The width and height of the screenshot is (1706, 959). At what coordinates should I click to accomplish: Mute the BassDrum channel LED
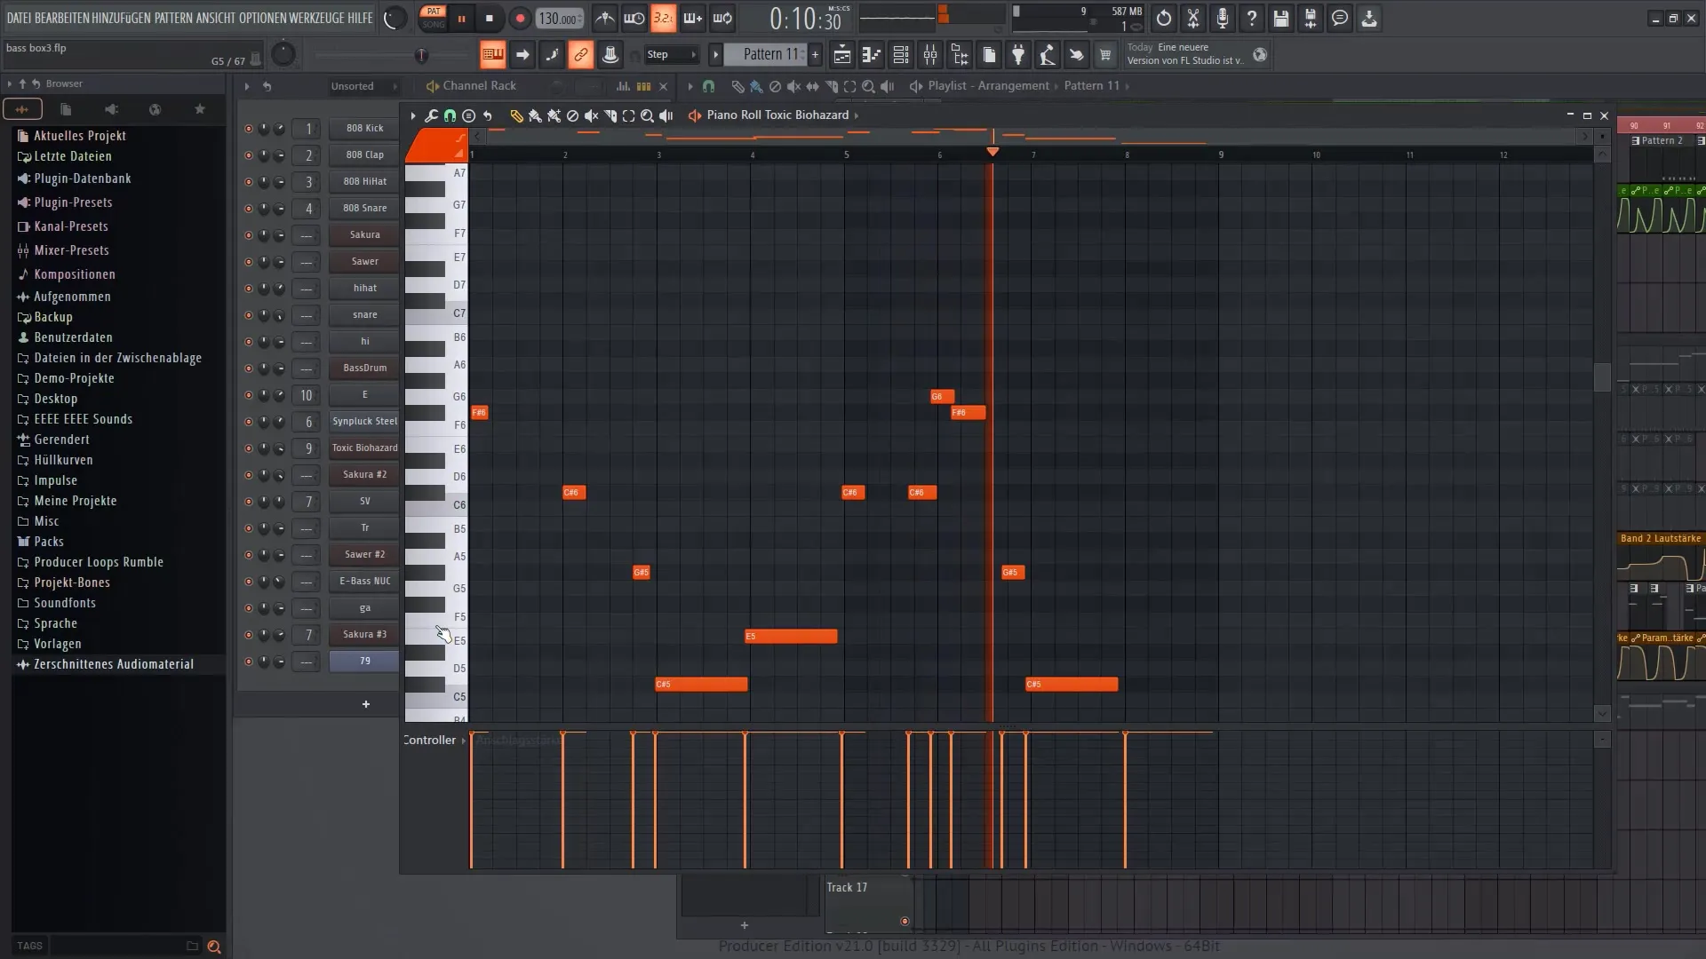[x=248, y=369]
